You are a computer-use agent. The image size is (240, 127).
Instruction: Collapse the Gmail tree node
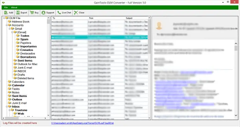pyautogui.click(x=10, y=28)
